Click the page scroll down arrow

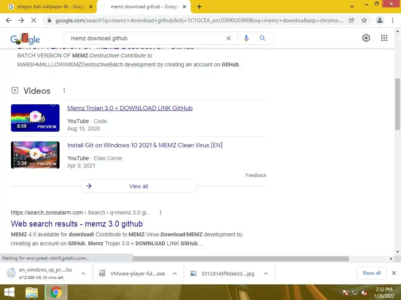tap(397, 252)
